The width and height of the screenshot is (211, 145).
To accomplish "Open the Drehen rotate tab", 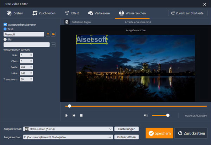I will click(15, 13).
